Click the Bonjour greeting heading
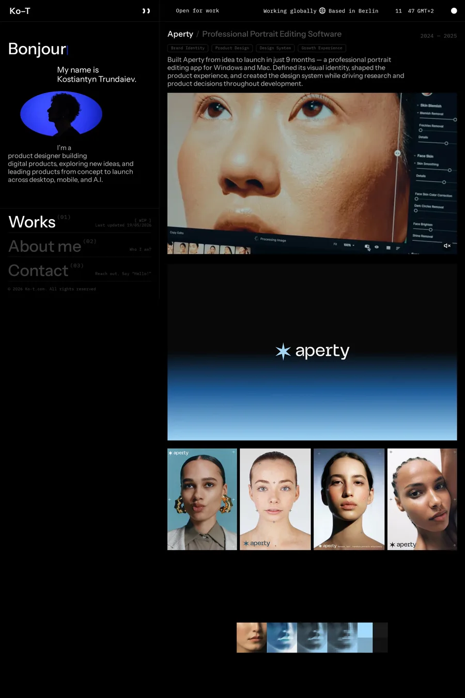The height and width of the screenshot is (698, 465). 37,49
